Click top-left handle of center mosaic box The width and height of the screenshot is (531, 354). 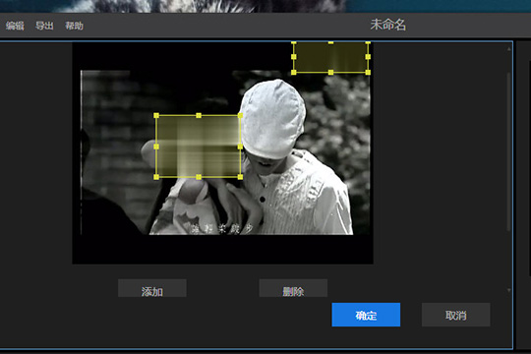[156, 115]
